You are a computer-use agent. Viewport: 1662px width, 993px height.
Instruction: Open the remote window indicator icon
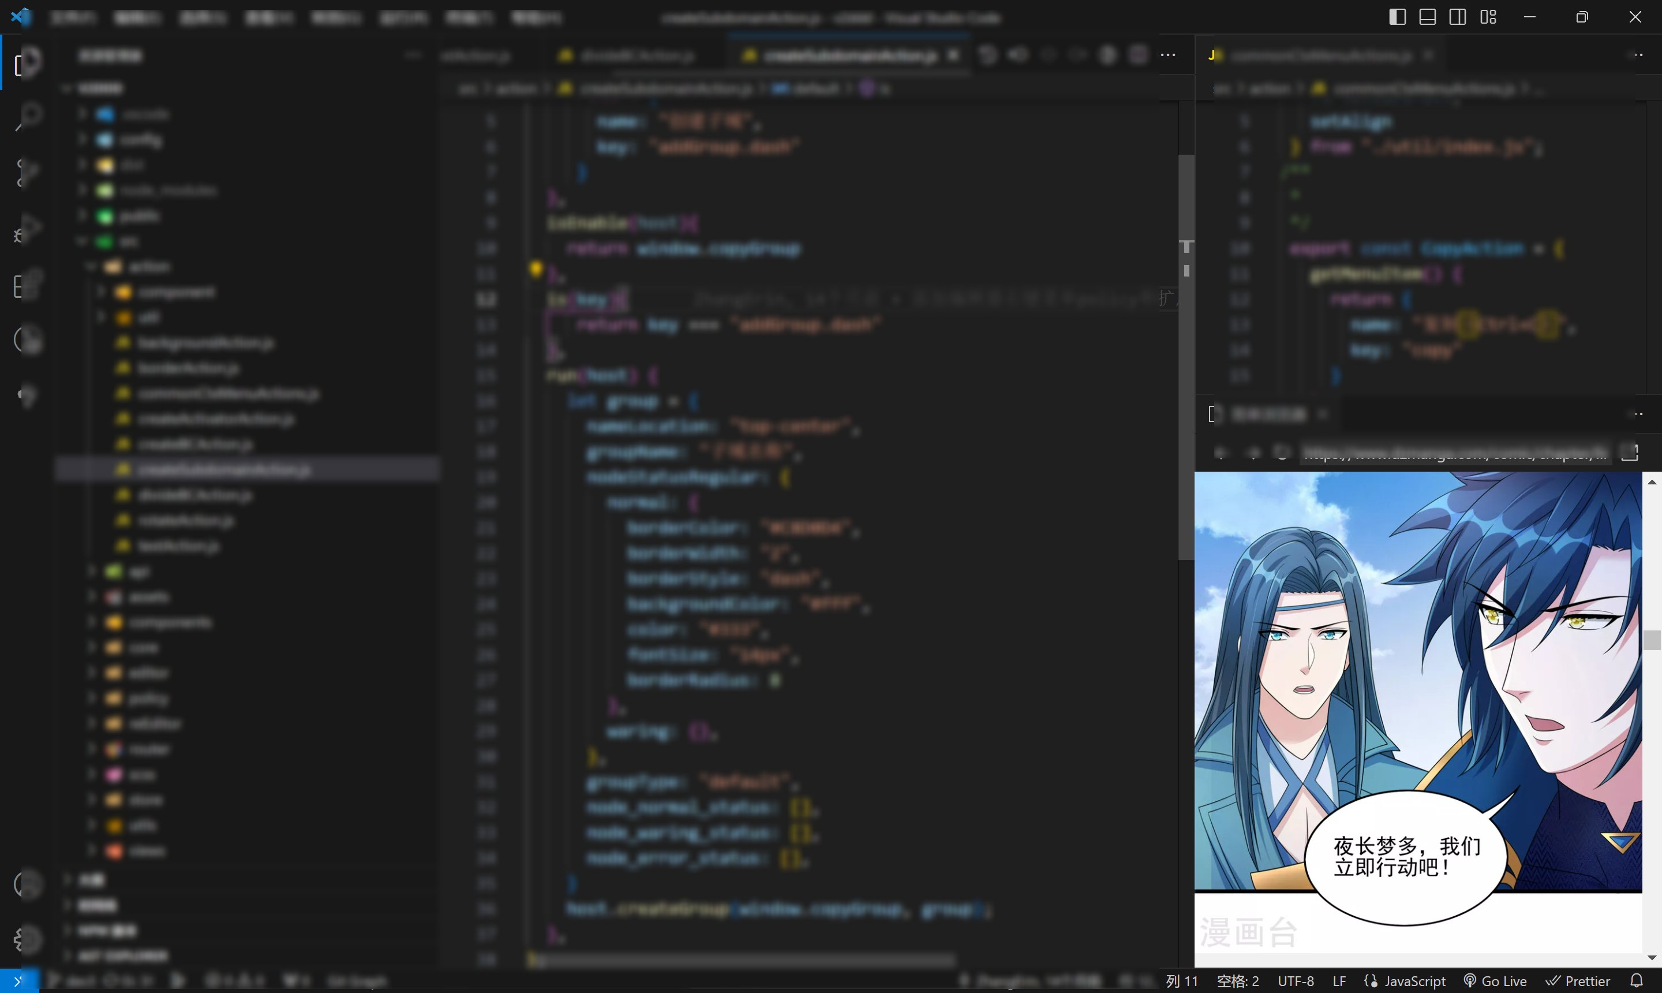coord(18,981)
